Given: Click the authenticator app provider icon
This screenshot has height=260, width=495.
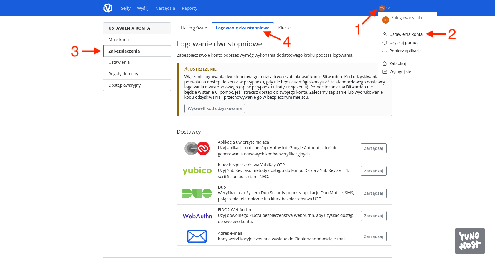Looking at the screenshot, I should coord(197,148).
